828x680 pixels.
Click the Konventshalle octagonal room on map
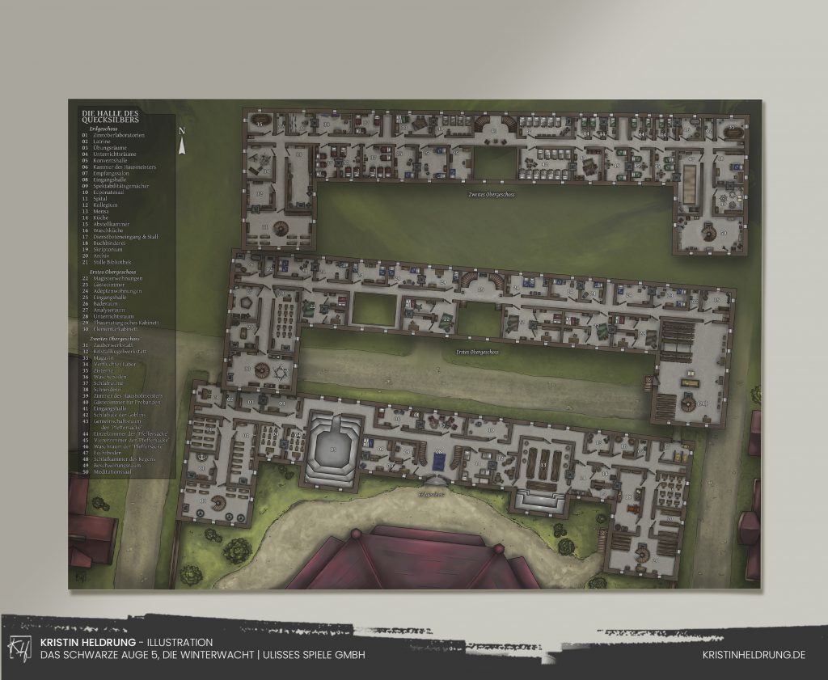tap(334, 450)
